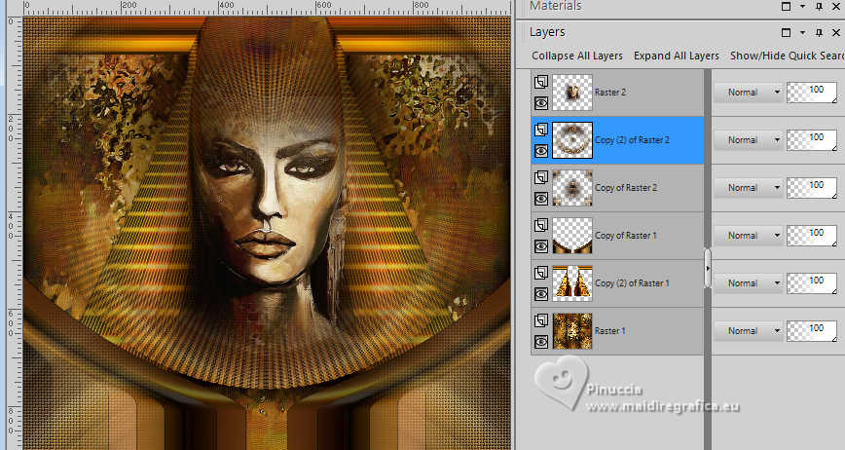Screen dimensions: 845x450
Task: Close the Materials palette
Action: pyautogui.click(x=836, y=7)
